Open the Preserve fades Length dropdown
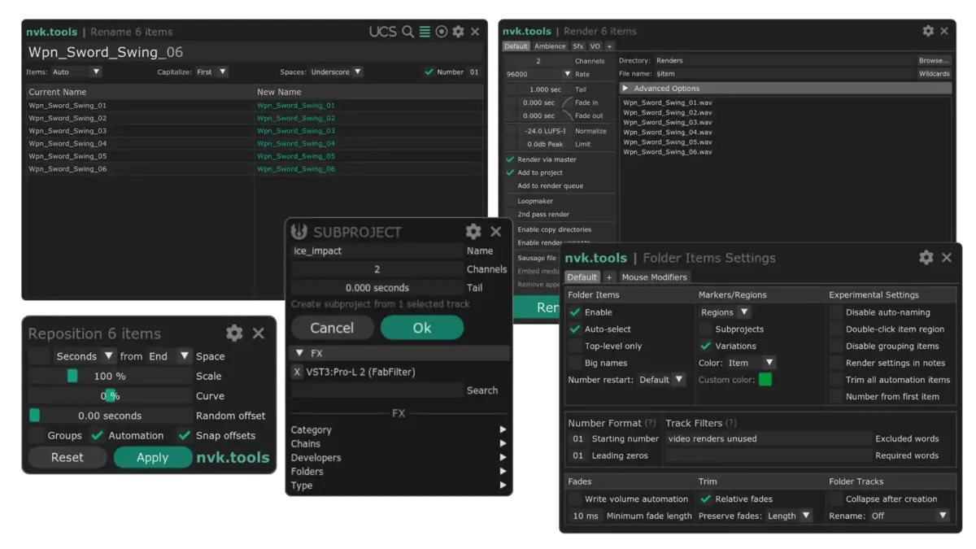976x549 pixels. click(789, 516)
